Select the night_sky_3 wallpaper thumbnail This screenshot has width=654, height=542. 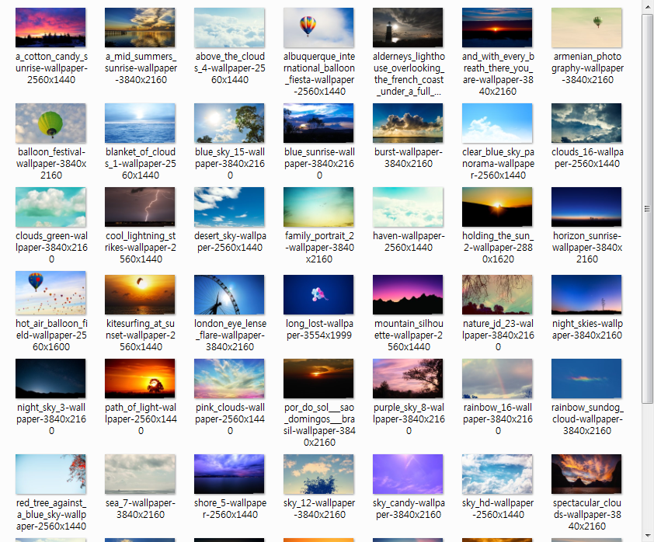point(50,378)
